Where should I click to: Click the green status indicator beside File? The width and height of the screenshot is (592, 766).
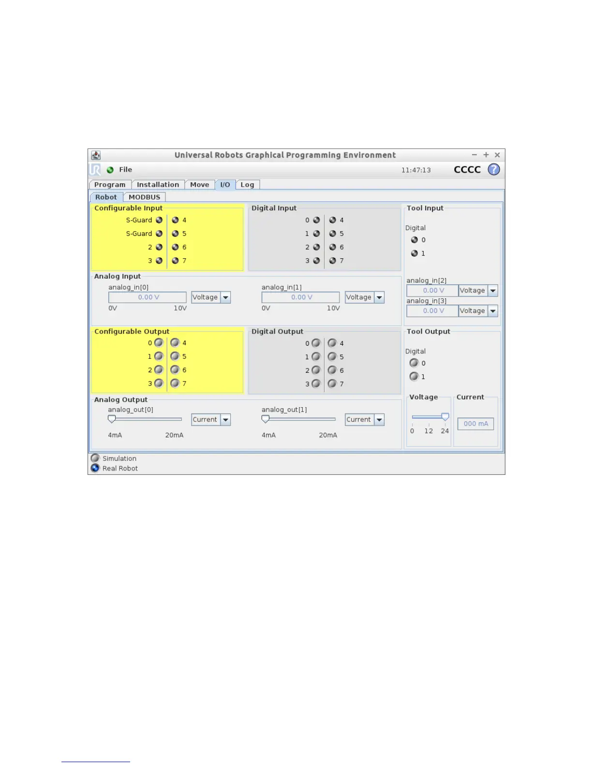tap(110, 170)
